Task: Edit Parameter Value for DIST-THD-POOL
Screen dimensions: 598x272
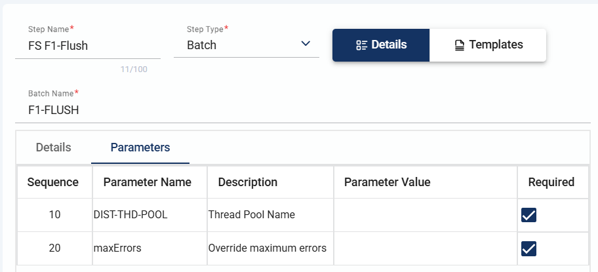Action: (425, 215)
